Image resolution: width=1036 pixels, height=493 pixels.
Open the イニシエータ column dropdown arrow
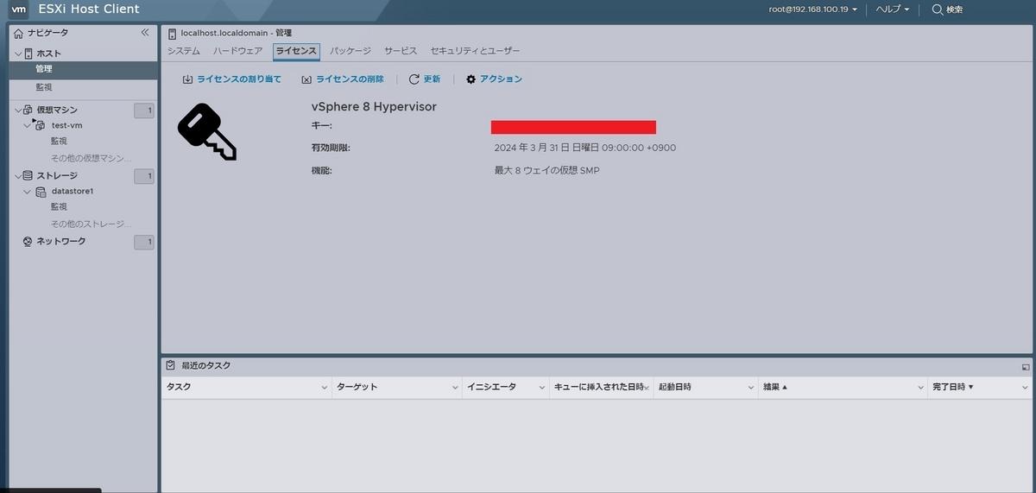tap(542, 388)
